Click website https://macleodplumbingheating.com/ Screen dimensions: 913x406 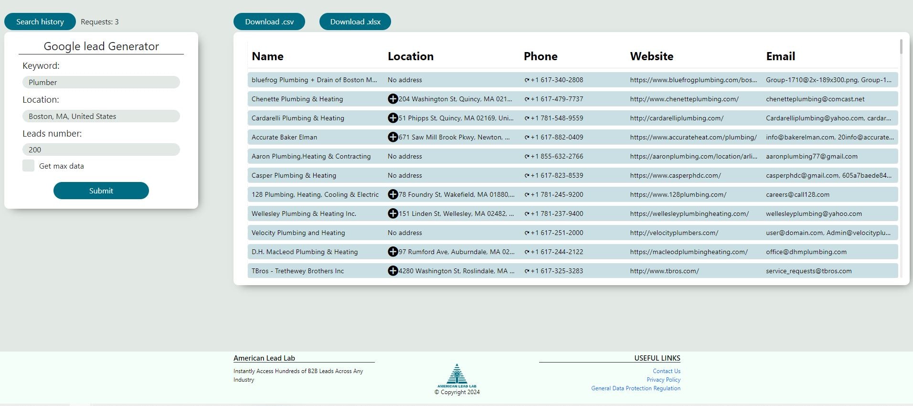689,252
